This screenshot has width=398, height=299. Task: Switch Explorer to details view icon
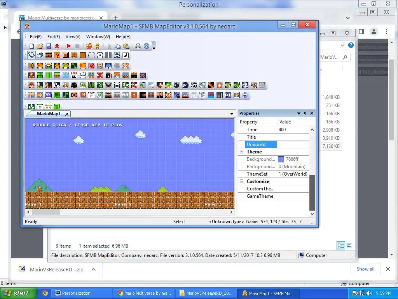pyautogui.click(x=340, y=246)
